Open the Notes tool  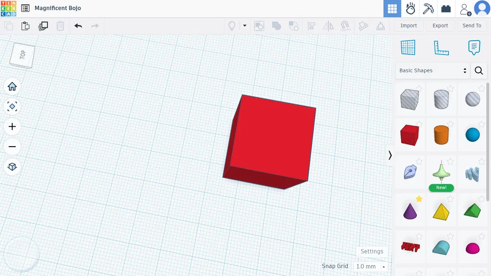coord(474,48)
